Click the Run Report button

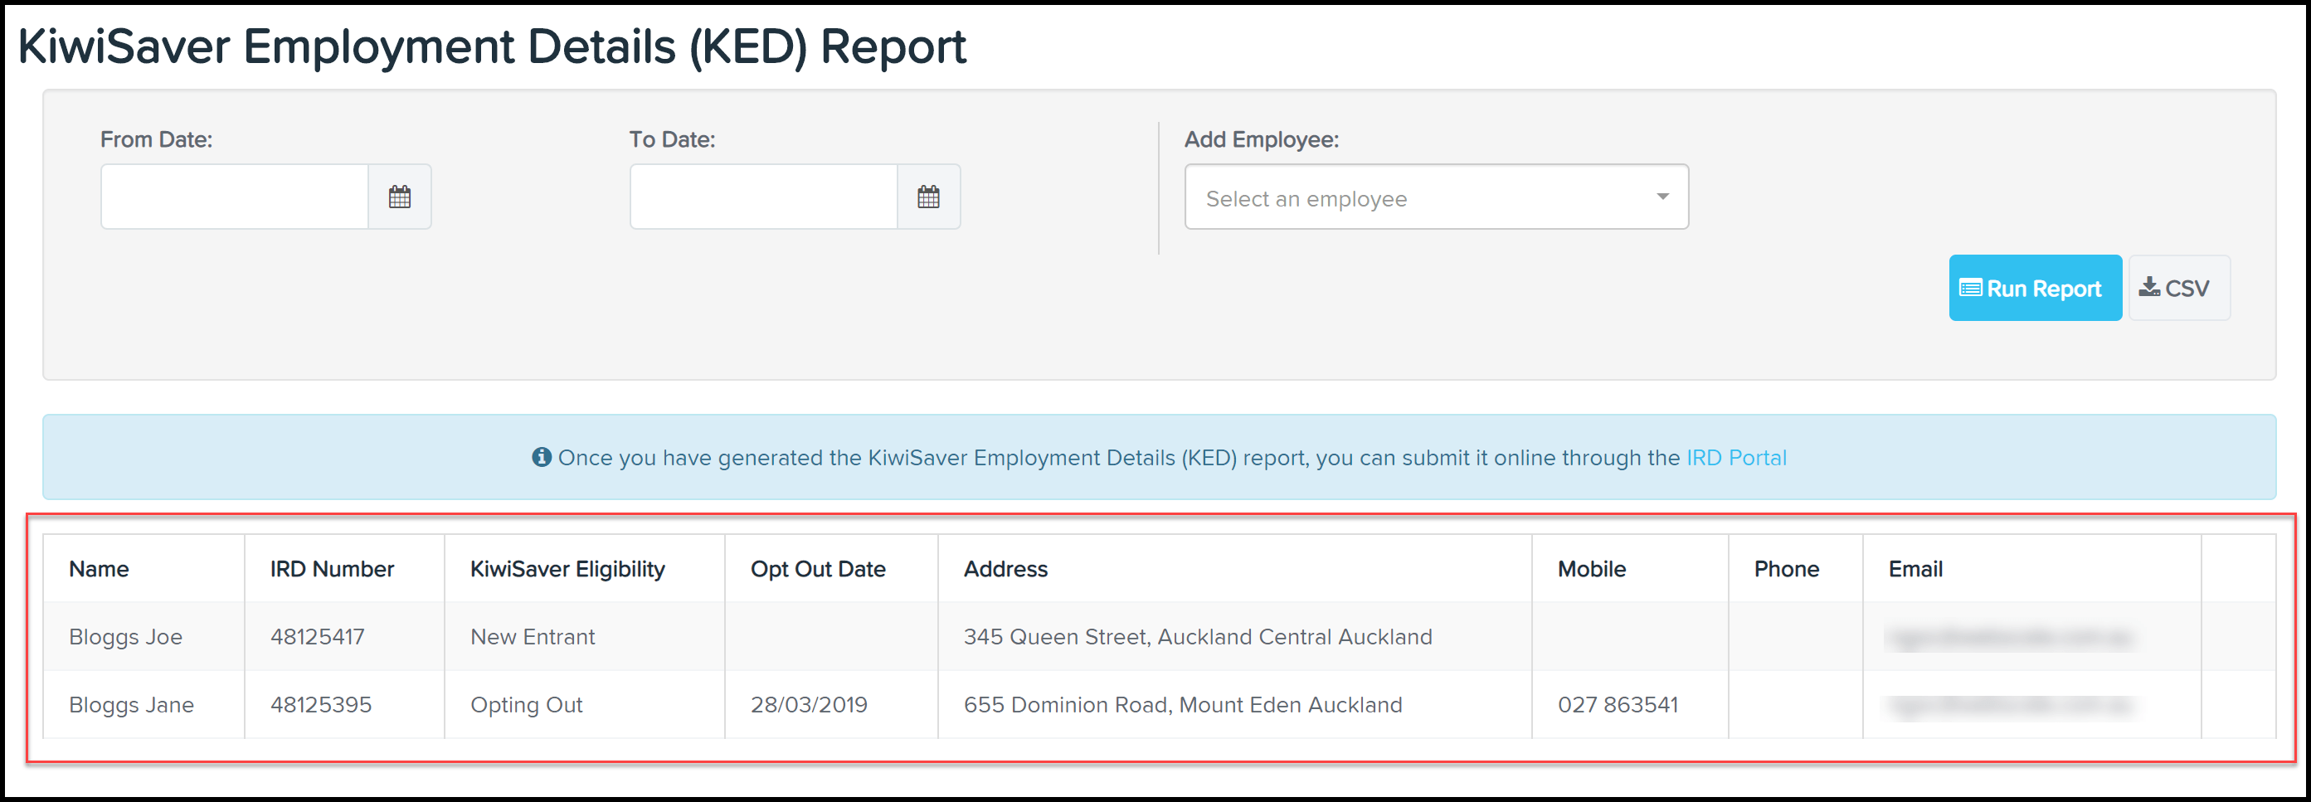tap(2035, 287)
